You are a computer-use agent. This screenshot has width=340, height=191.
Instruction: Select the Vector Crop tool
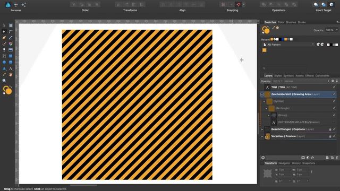(4, 56)
